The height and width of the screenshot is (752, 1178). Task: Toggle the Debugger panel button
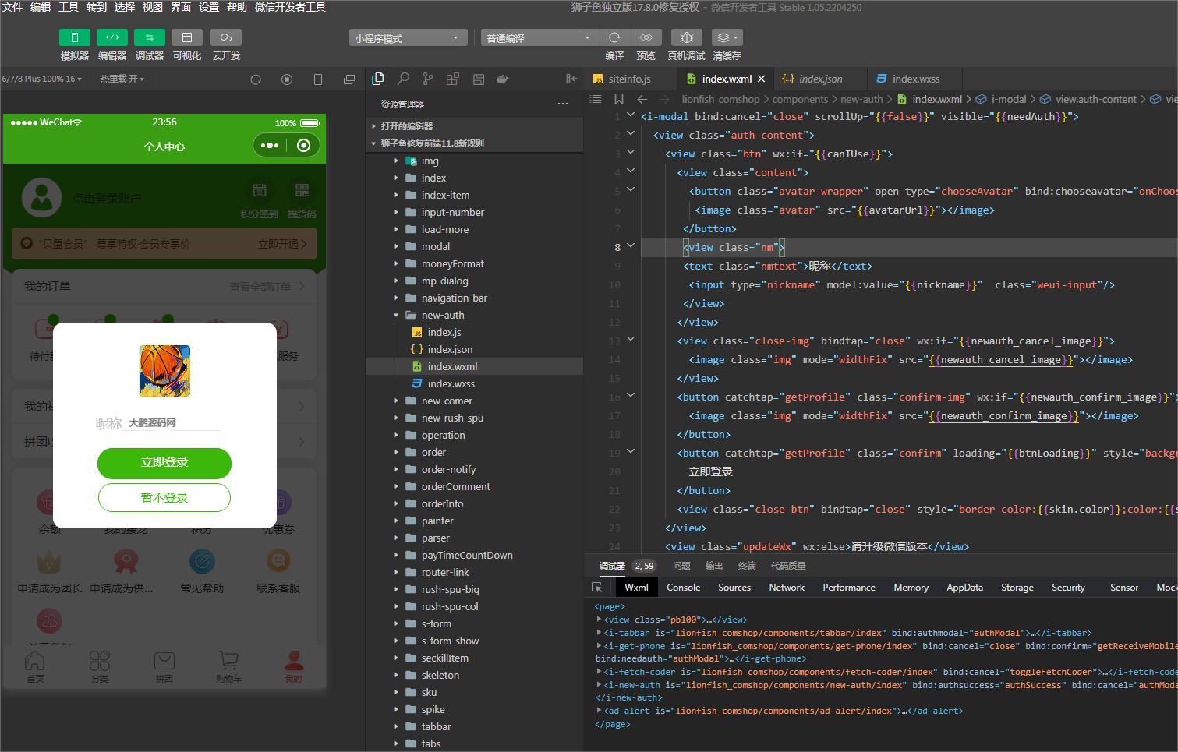tap(149, 37)
